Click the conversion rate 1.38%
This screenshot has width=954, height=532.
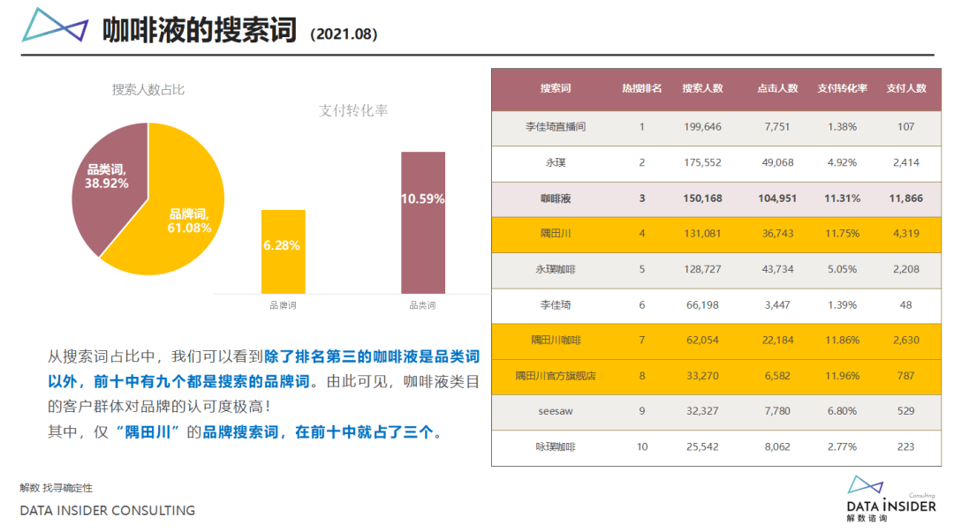[842, 127]
